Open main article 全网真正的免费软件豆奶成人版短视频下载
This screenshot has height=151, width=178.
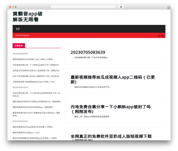click(111, 137)
